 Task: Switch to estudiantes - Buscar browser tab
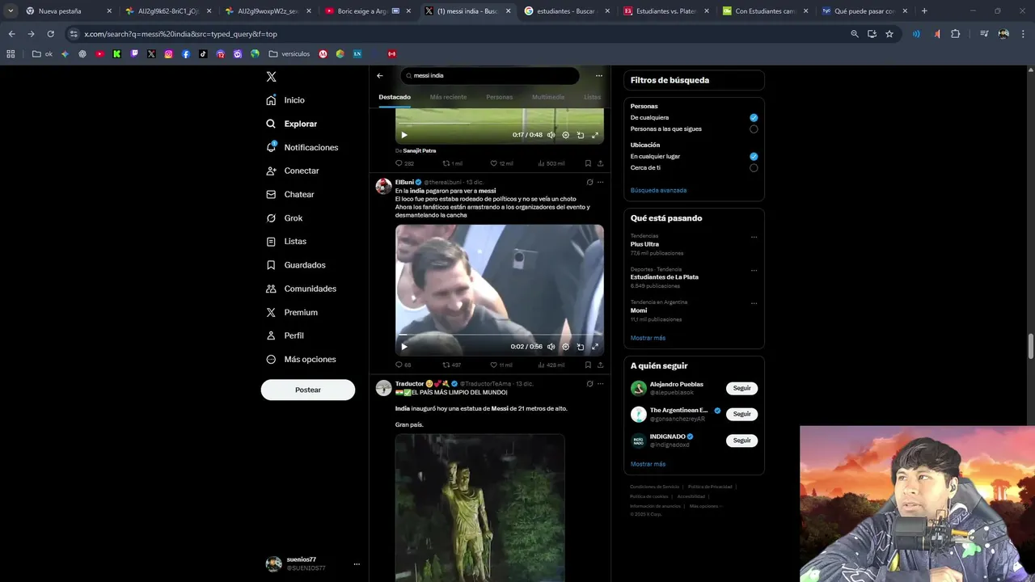[x=566, y=11]
